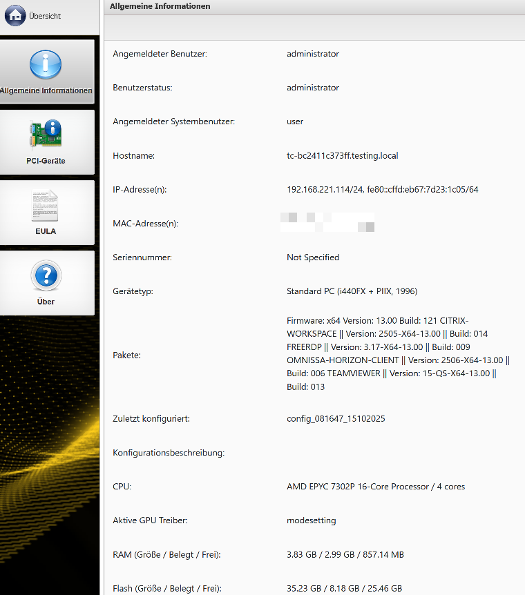Viewport: 525px width, 595px height.
Task: Open the Allgemeine Informationen info icon
Action: pos(46,66)
